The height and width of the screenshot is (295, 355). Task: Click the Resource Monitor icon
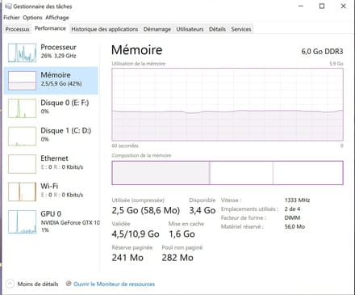pyautogui.click(x=69, y=284)
